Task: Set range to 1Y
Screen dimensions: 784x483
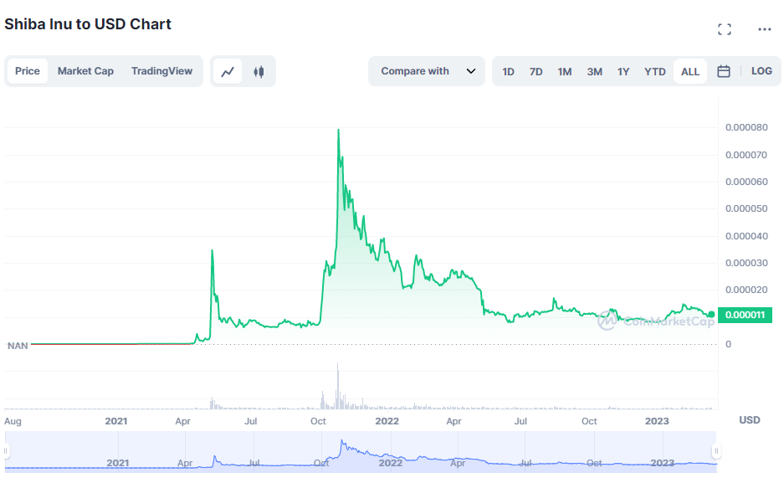Action: click(x=623, y=71)
